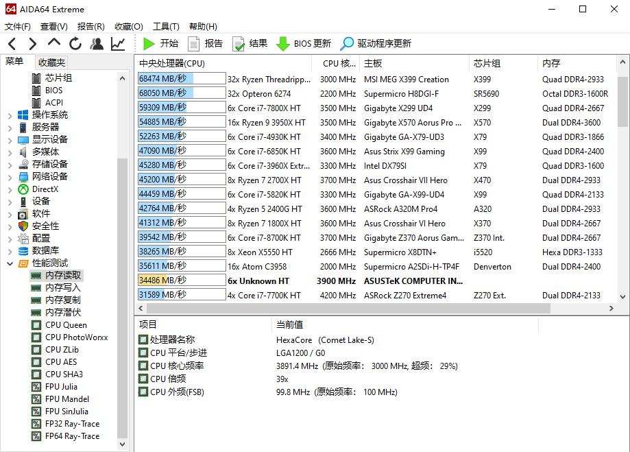Click the 操作系统 Windows logo icon
Screen dimensions: 630x452
(x=23, y=115)
